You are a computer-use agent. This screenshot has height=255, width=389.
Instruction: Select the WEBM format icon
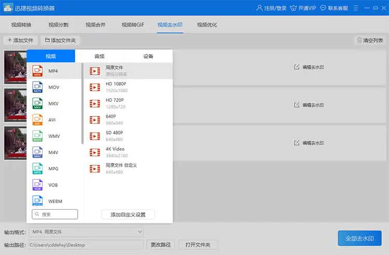(37, 201)
